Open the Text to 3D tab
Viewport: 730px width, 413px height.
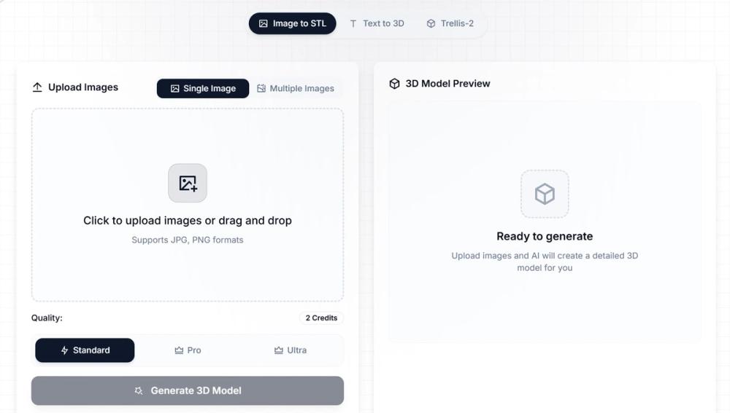[x=377, y=23]
